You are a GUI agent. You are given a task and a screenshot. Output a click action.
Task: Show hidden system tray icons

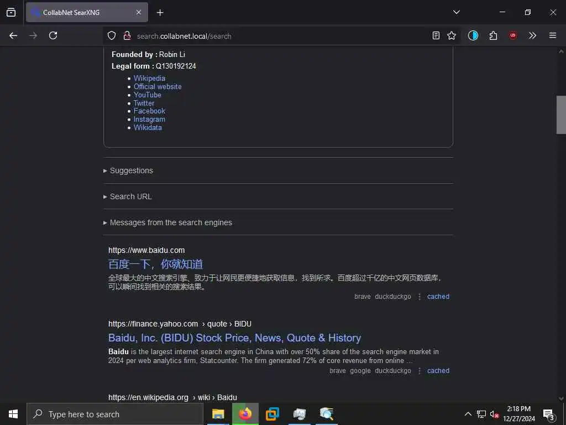468,414
